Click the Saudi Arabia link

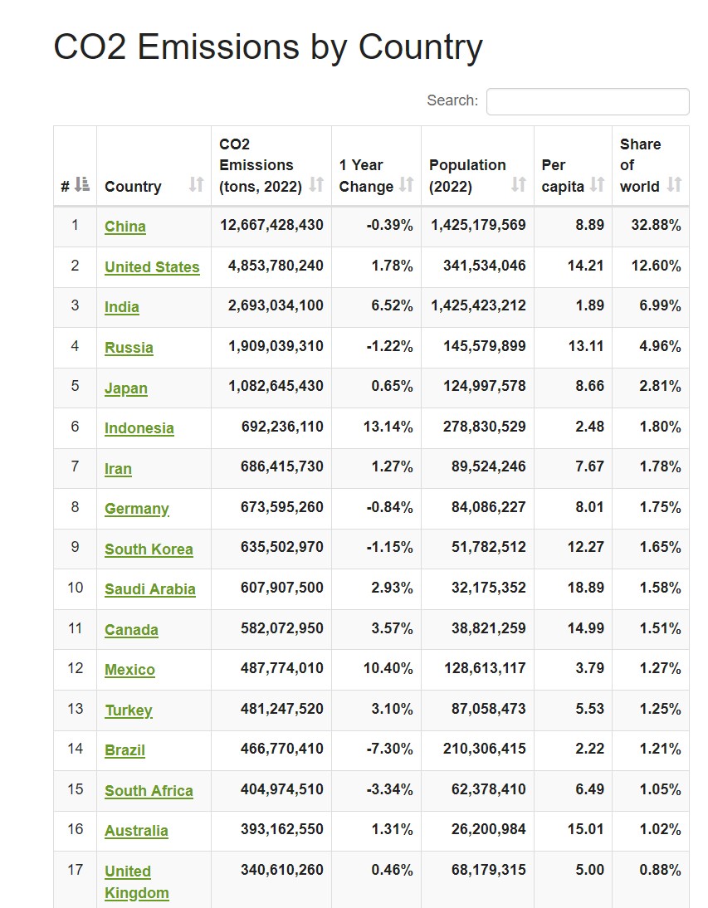click(150, 589)
